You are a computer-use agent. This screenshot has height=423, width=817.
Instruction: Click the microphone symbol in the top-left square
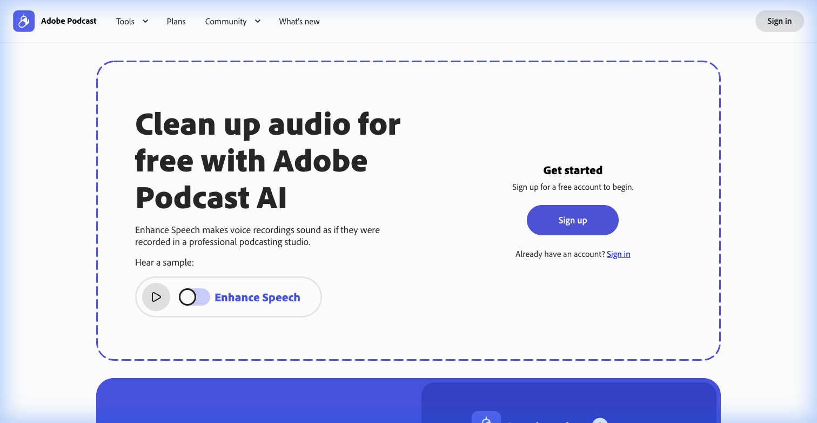[23, 21]
